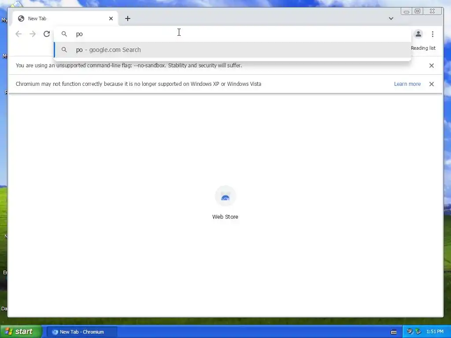Click the first system tray icon
This screenshot has height=338, width=451.
(410, 331)
